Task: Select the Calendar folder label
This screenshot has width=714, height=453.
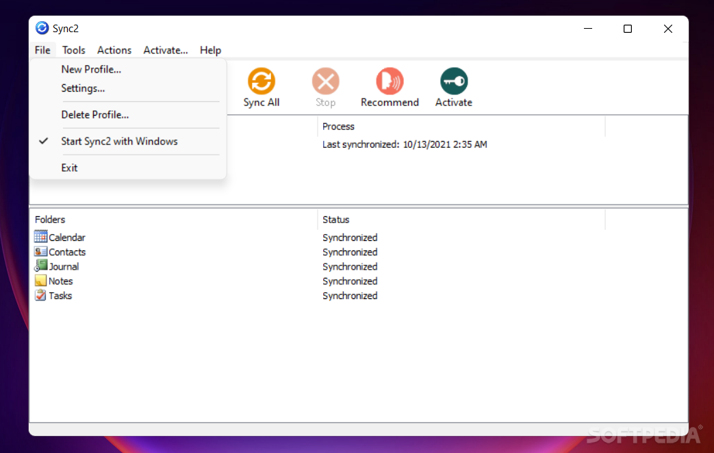Action: (67, 237)
